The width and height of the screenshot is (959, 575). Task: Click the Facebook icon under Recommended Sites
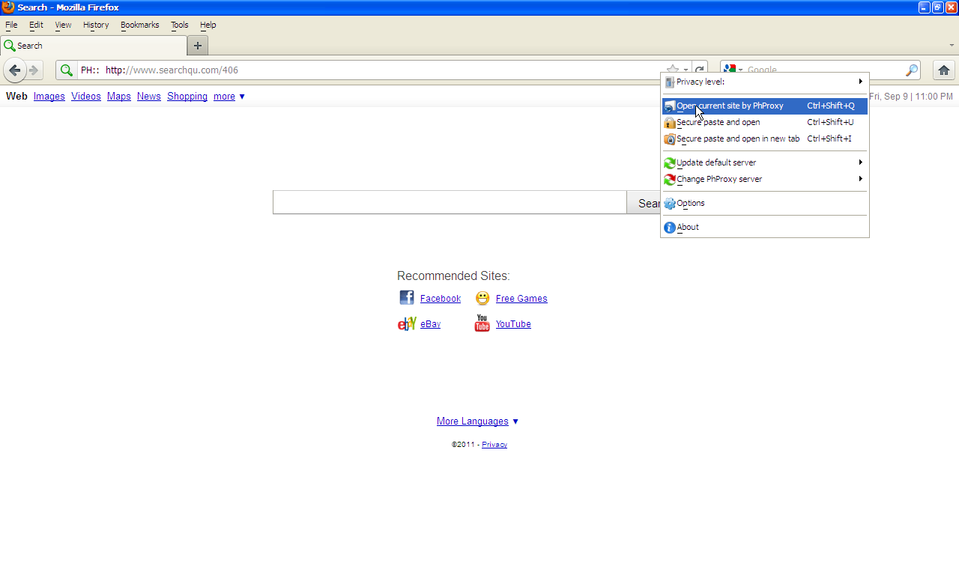coord(407,298)
